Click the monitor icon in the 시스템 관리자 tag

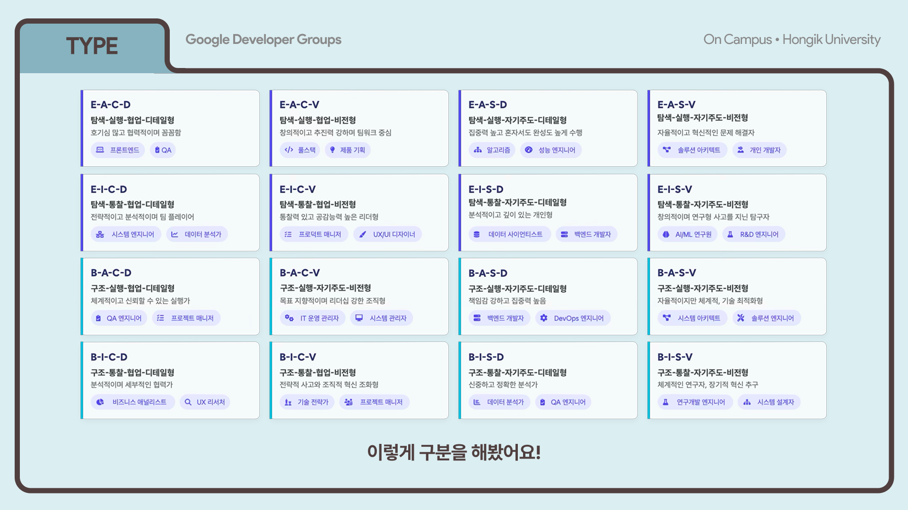(359, 318)
